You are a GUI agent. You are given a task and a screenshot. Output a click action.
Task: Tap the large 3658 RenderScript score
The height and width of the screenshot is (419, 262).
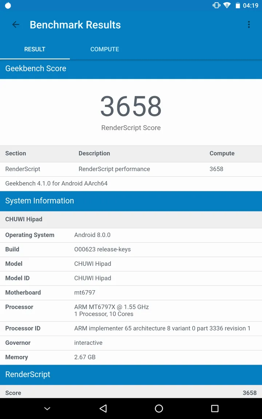pos(131,106)
